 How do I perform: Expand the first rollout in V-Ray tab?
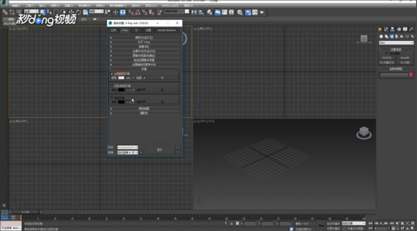144,38
